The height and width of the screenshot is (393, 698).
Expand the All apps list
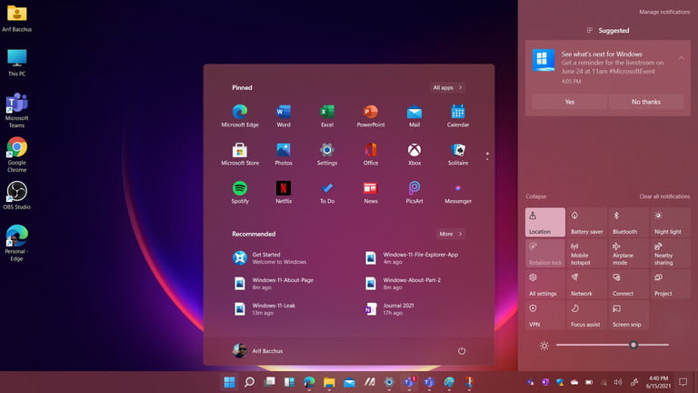click(x=447, y=87)
